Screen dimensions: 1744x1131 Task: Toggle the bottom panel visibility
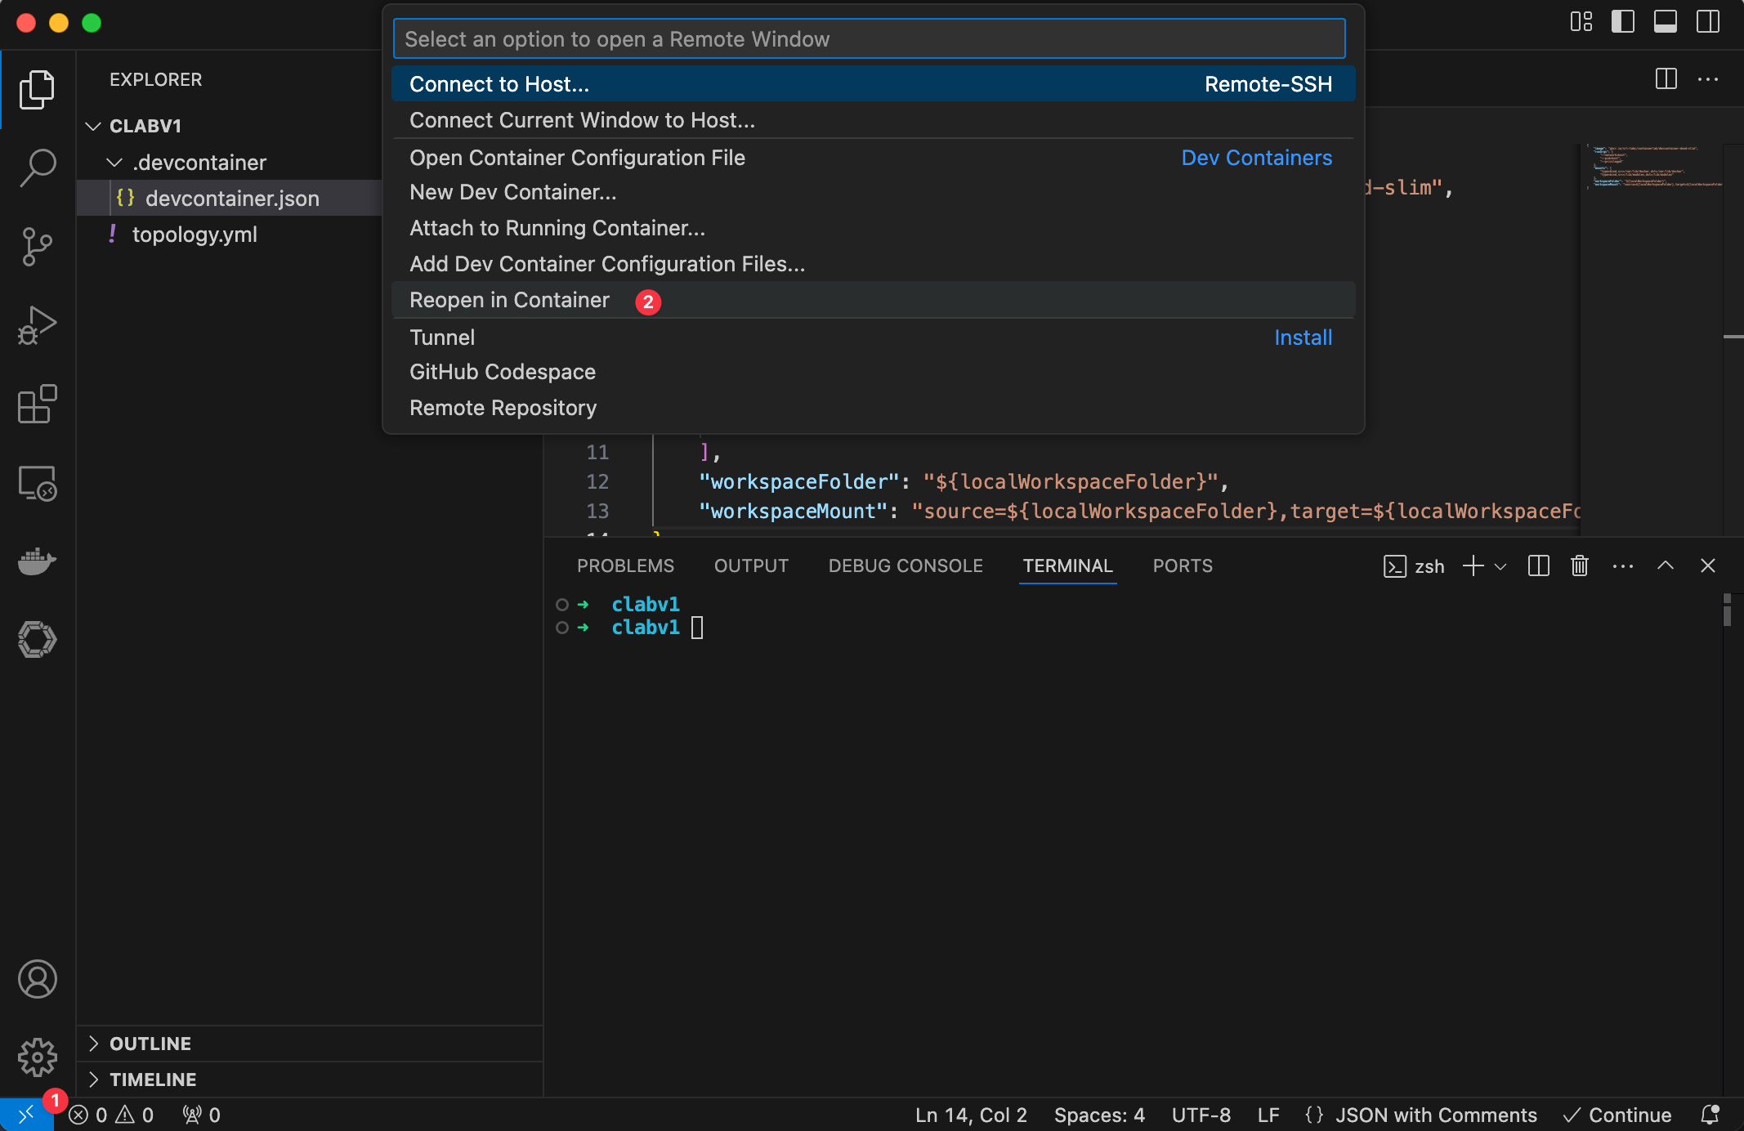(x=1665, y=22)
